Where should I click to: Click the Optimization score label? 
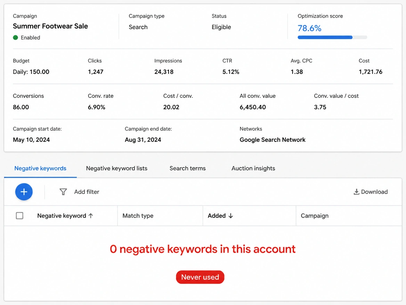pyautogui.click(x=320, y=16)
